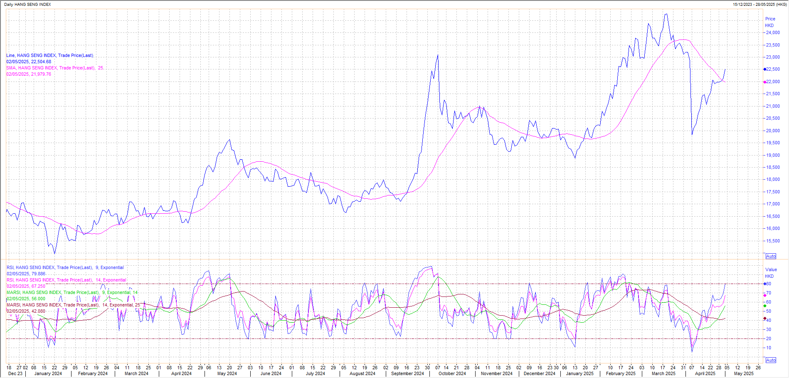Click the 'Price HKD' axis header
Viewport: 789px width, 378px height.
(770, 22)
